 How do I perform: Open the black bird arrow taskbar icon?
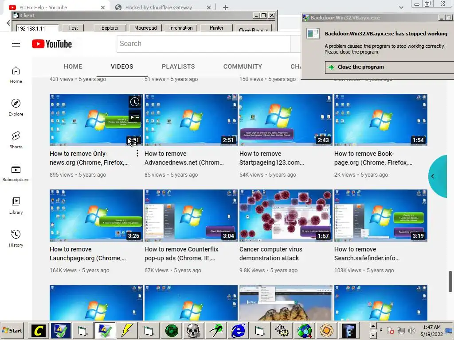coord(216,330)
